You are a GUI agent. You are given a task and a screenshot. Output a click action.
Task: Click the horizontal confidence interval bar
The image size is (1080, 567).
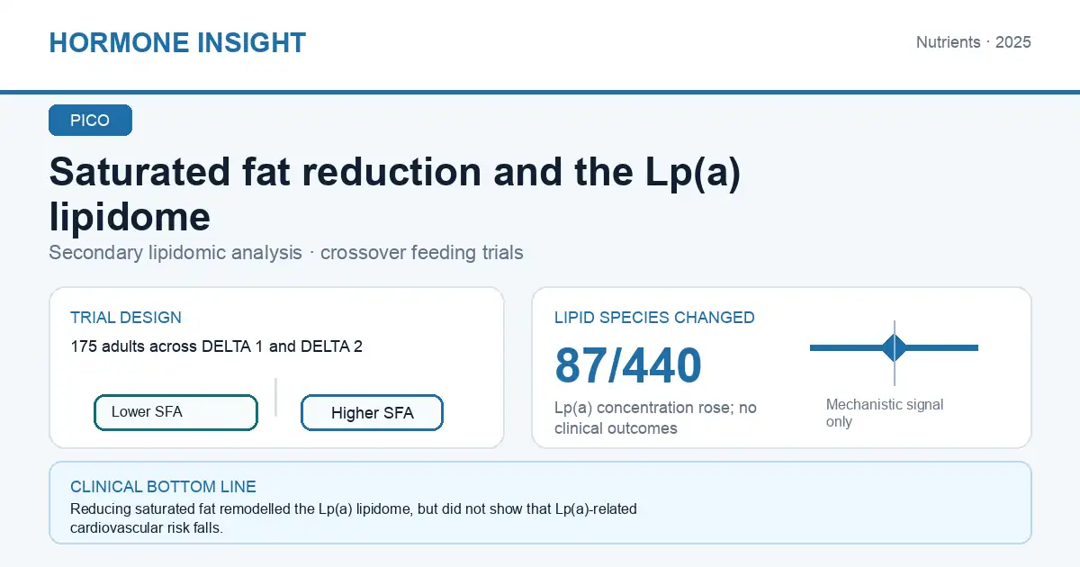(894, 347)
